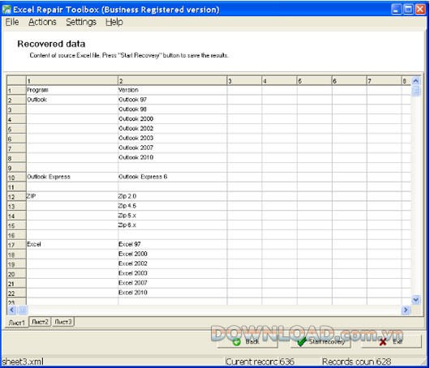
Task: Open the Help menu
Action: click(114, 22)
